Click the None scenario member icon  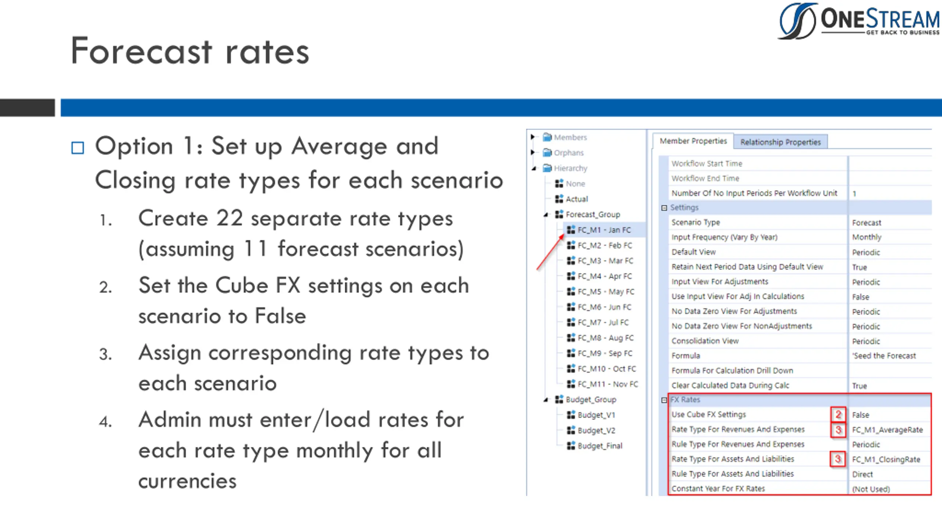pyautogui.click(x=559, y=183)
